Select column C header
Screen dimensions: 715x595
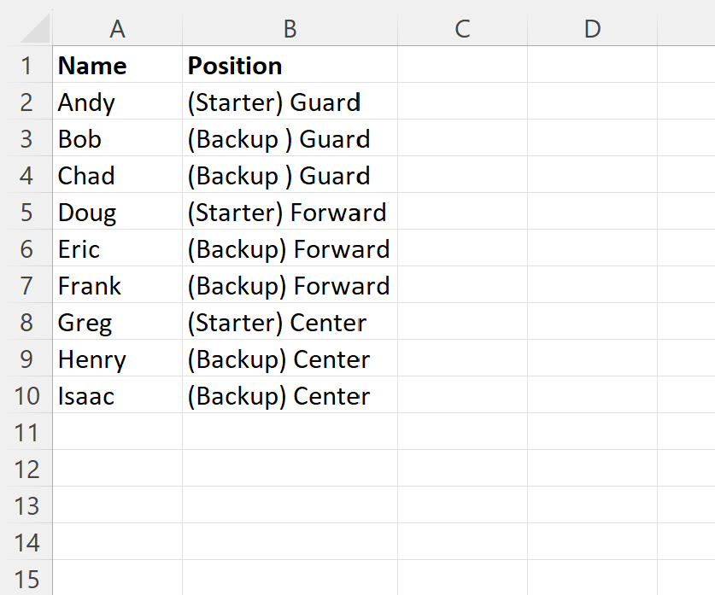(462, 29)
